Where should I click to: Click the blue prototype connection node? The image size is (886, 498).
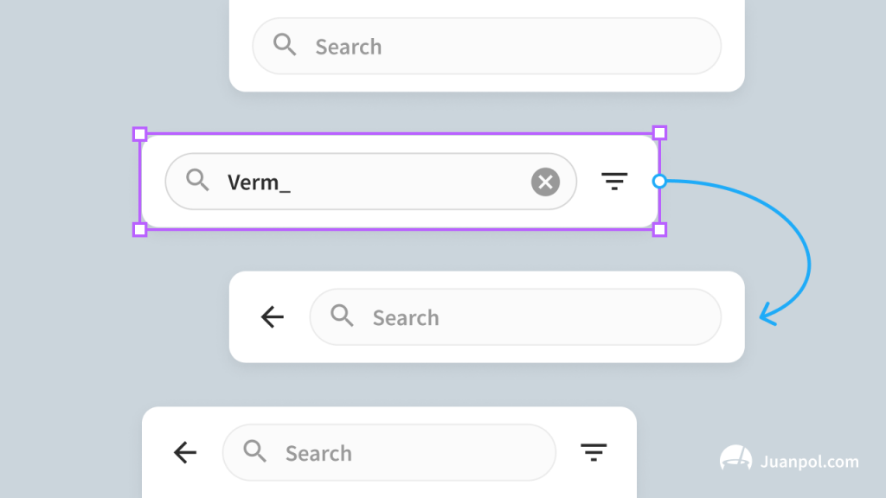659,182
